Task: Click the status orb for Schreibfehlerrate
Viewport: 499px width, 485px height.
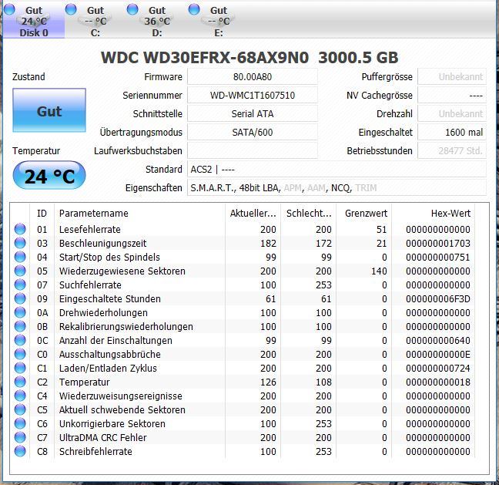Action: click(x=20, y=451)
